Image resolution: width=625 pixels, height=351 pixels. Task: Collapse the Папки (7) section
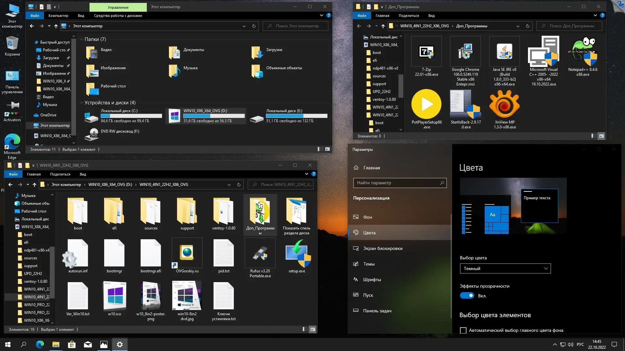coord(81,39)
